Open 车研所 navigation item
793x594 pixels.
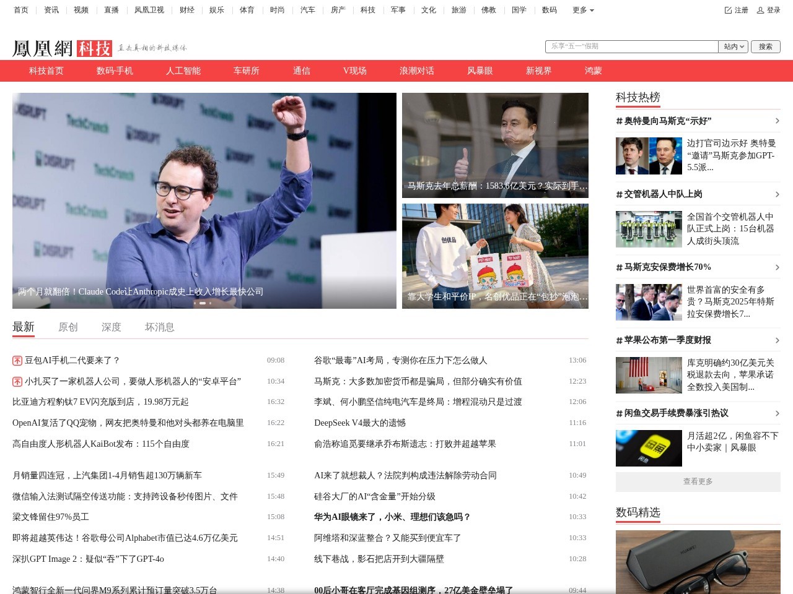click(247, 71)
